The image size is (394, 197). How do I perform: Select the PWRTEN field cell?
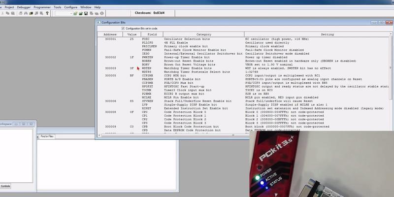pos(147,57)
